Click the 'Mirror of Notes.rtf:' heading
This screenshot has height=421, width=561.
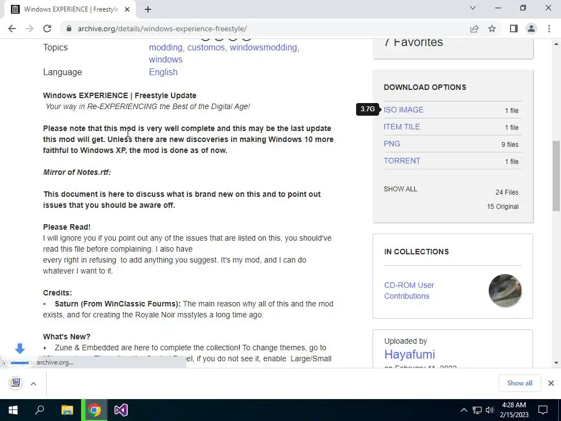77,172
